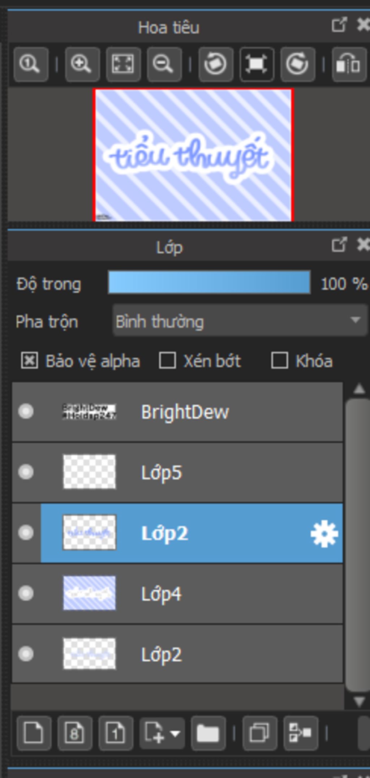Open the add-layer type dropdown arrow

[x=175, y=734]
